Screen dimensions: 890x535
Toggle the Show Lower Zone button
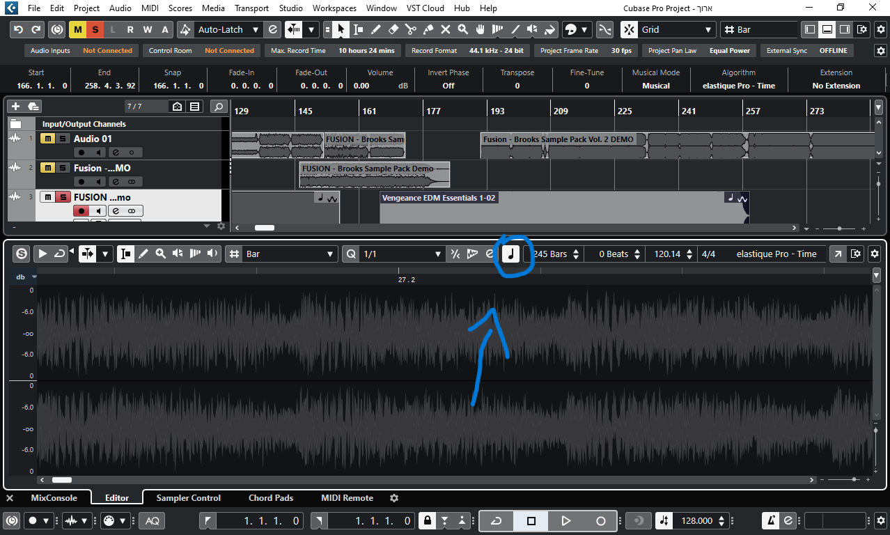pos(827,30)
